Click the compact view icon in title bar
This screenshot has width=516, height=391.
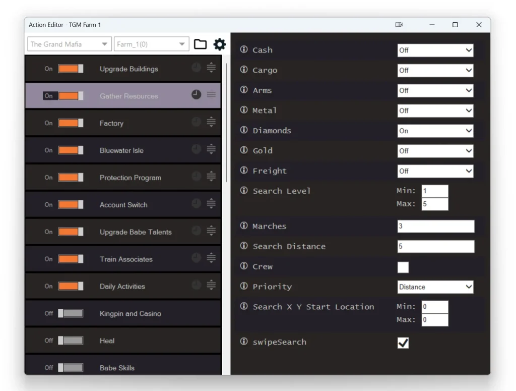[399, 25]
